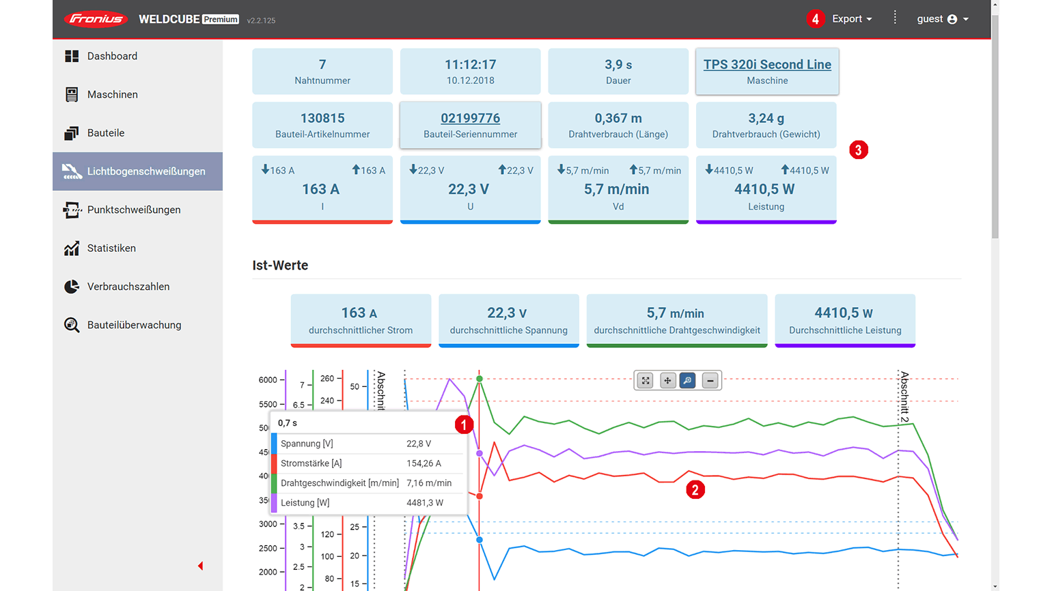This screenshot has height=591, width=1052.
Task: Go to Dashboard in the sidebar
Action: pos(112,56)
